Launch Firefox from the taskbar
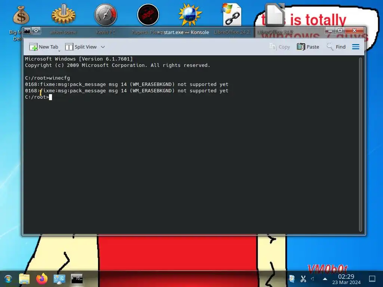This screenshot has width=383, height=287. pos(42,279)
